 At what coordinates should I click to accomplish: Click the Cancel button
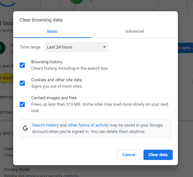tap(129, 155)
